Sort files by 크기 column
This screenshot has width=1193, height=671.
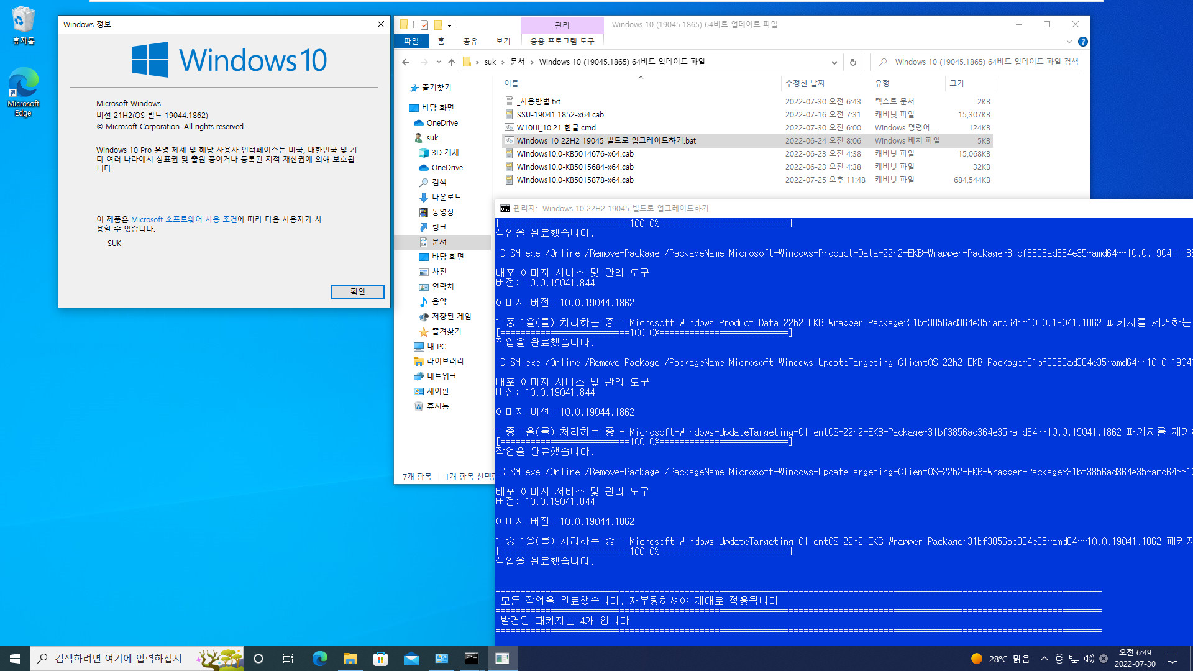point(969,83)
